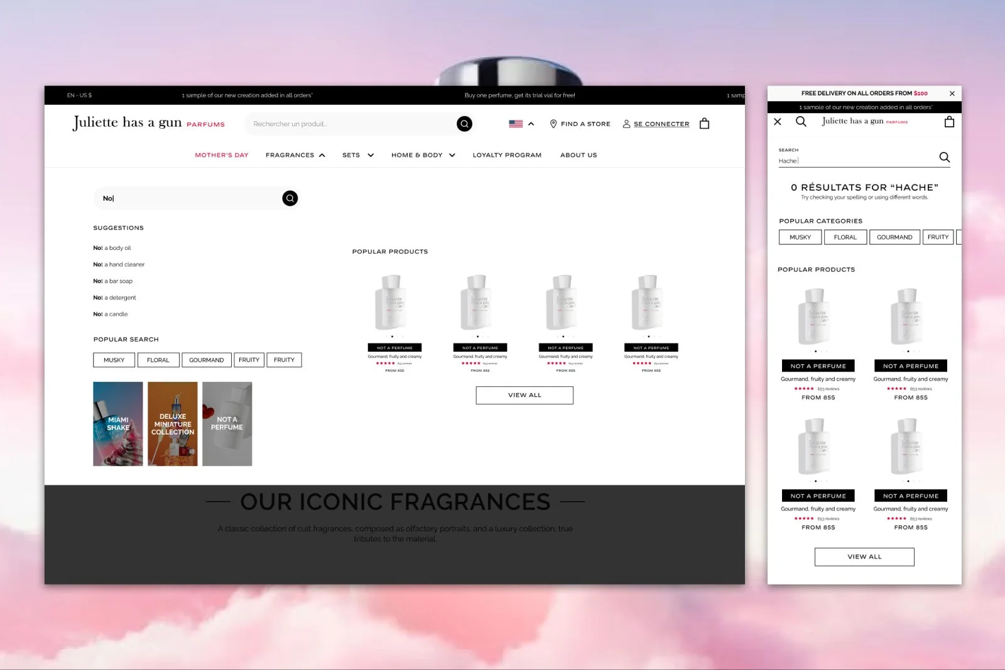Click the VIEW ALL button under popular products
This screenshot has width=1005, height=670.
point(524,395)
